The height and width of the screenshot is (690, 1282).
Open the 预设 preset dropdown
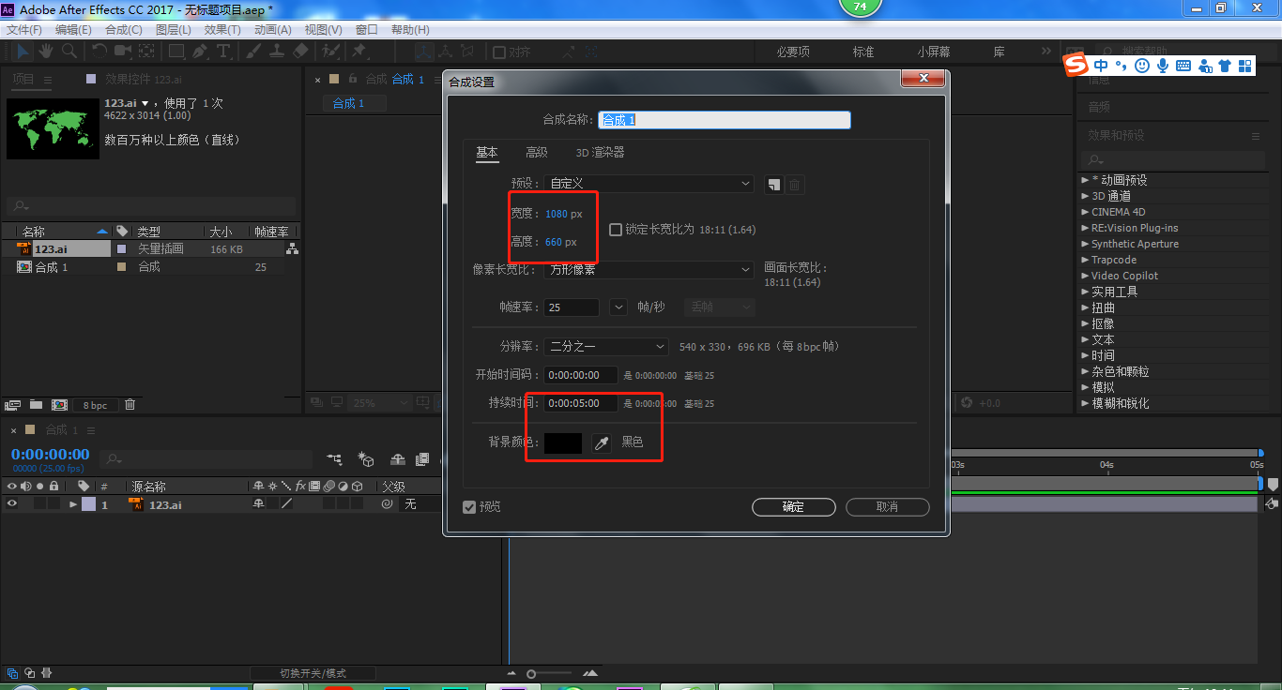point(649,184)
